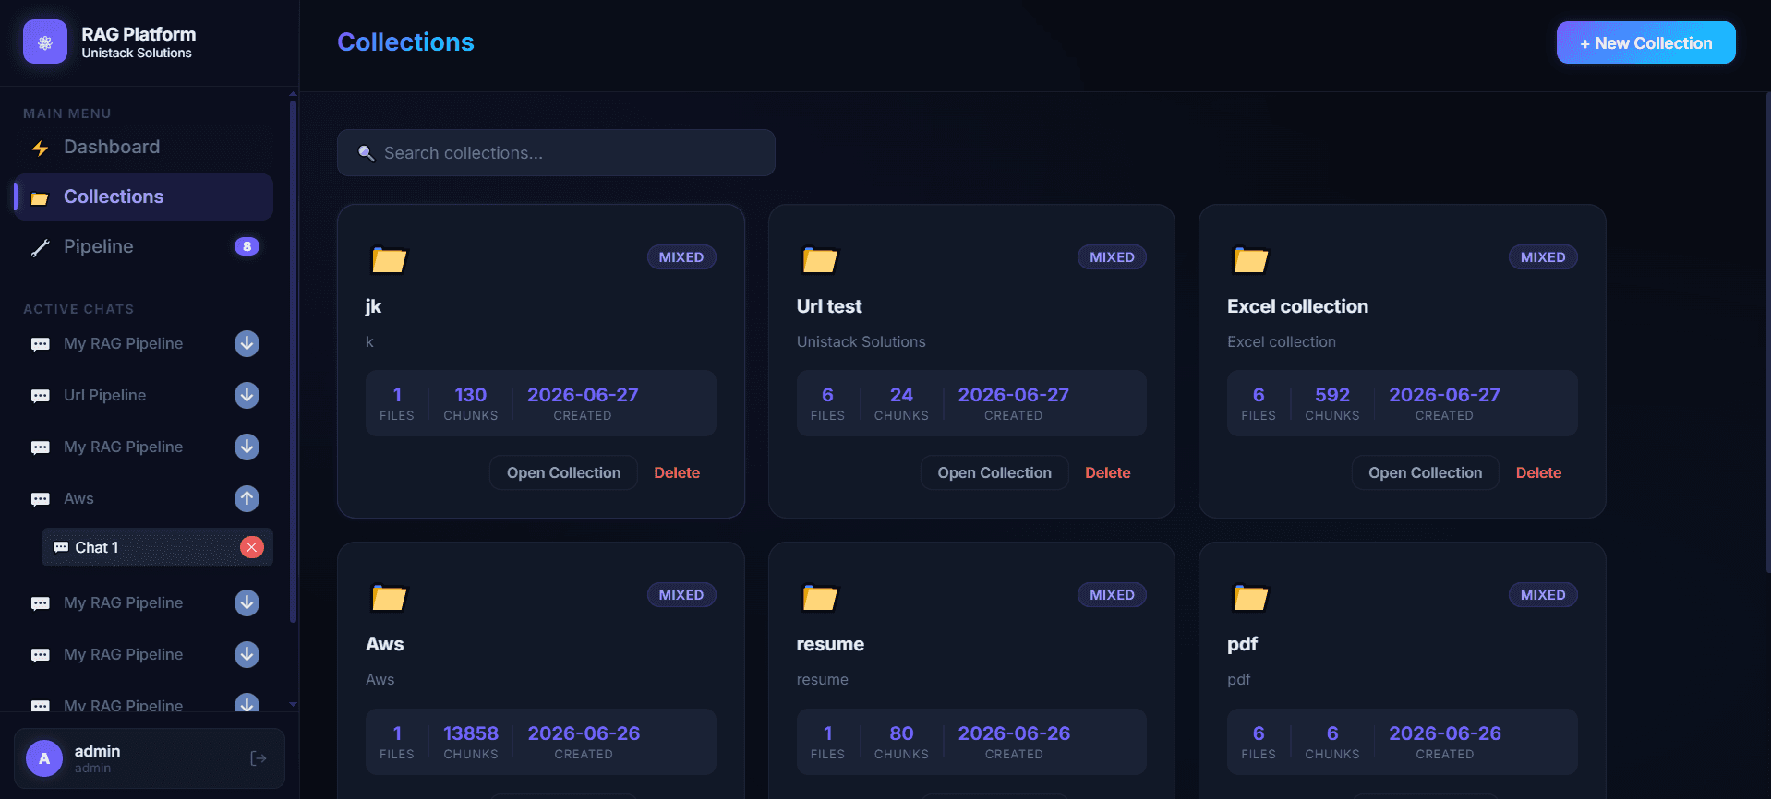Click the Aws chat bubble icon in sidebar
Viewport: 1771px width, 799px height.
(x=41, y=499)
